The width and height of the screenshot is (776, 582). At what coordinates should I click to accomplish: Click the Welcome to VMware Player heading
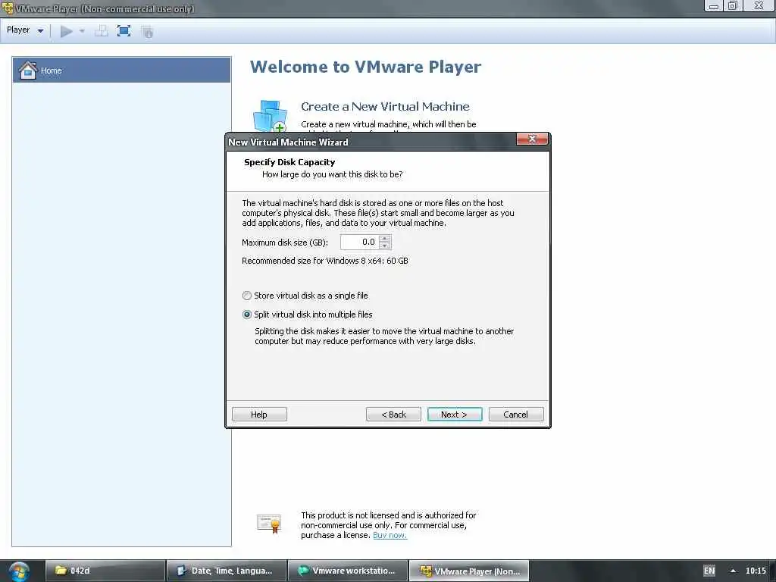click(365, 67)
